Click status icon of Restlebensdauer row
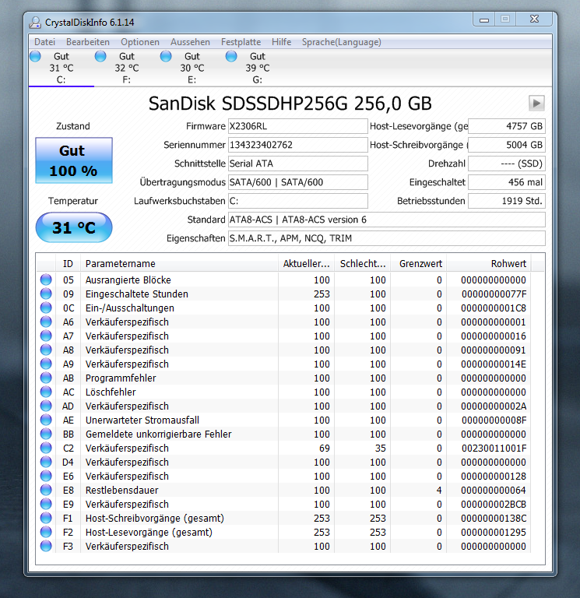The width and height of the screenshot is (580, 598). (46, 491)
